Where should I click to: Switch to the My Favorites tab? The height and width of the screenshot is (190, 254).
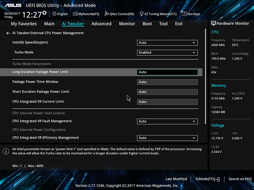pos(24,24)
